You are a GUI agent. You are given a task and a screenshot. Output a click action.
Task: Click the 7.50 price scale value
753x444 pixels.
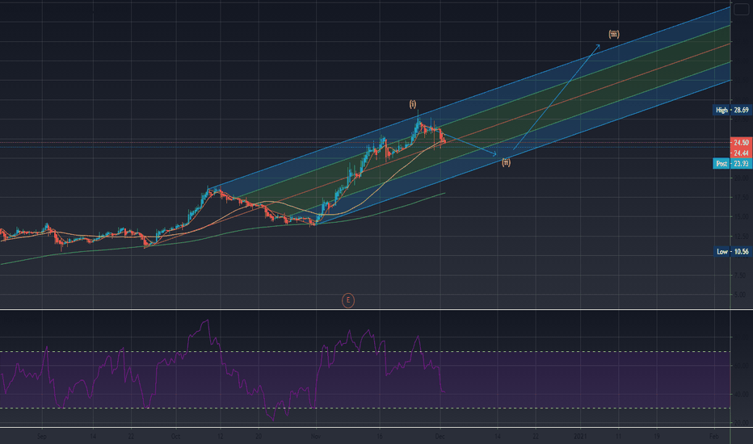click(x=741, y=275)
